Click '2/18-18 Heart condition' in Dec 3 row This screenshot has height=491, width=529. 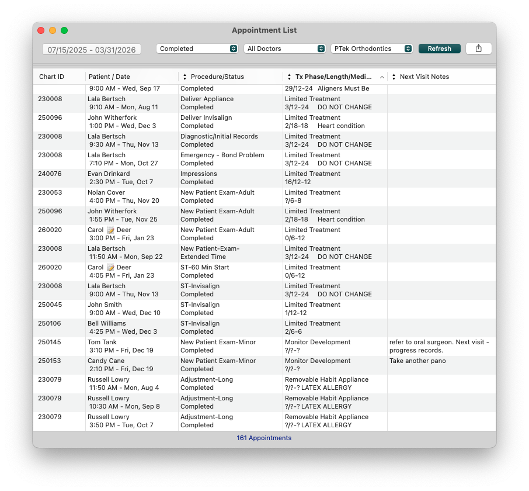325,126
